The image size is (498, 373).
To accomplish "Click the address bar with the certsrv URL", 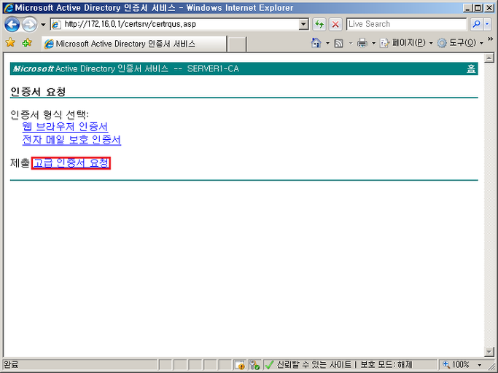I will [175, 24].
